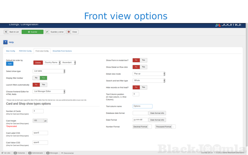Open Search and text filter type dropdown

(149, 81)
